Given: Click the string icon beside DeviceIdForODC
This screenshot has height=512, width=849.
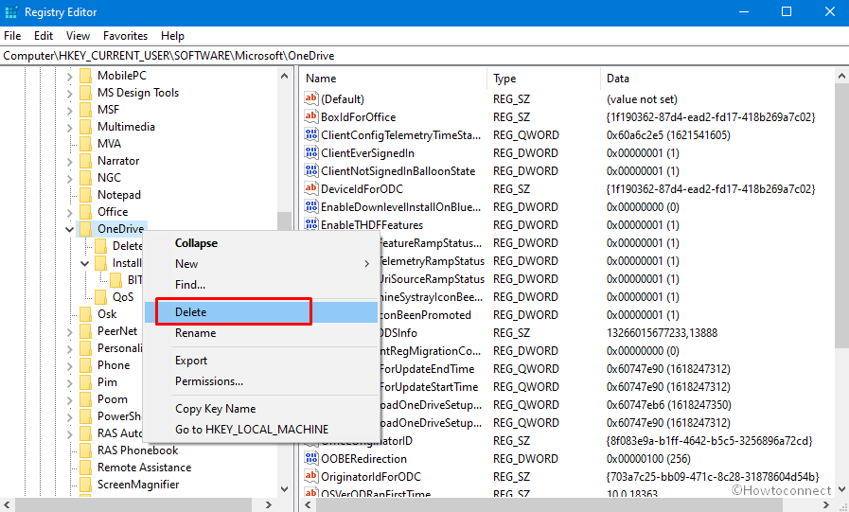Looking at the screenshot, I should [310, 188].
